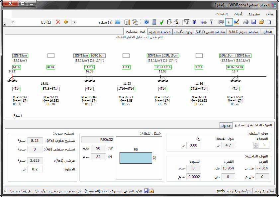Click the printer icon in the toolbar
The height and width of the screenshot is (197, 279).
pyautogui.click(x=246, y=22)
